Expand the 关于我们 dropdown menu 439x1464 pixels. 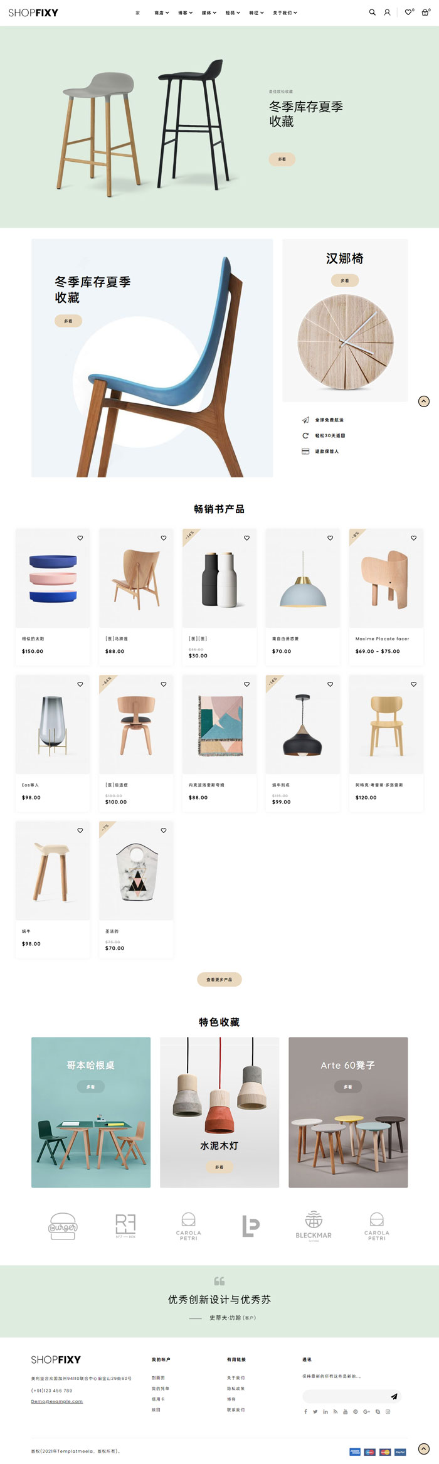tap(285, 13)
